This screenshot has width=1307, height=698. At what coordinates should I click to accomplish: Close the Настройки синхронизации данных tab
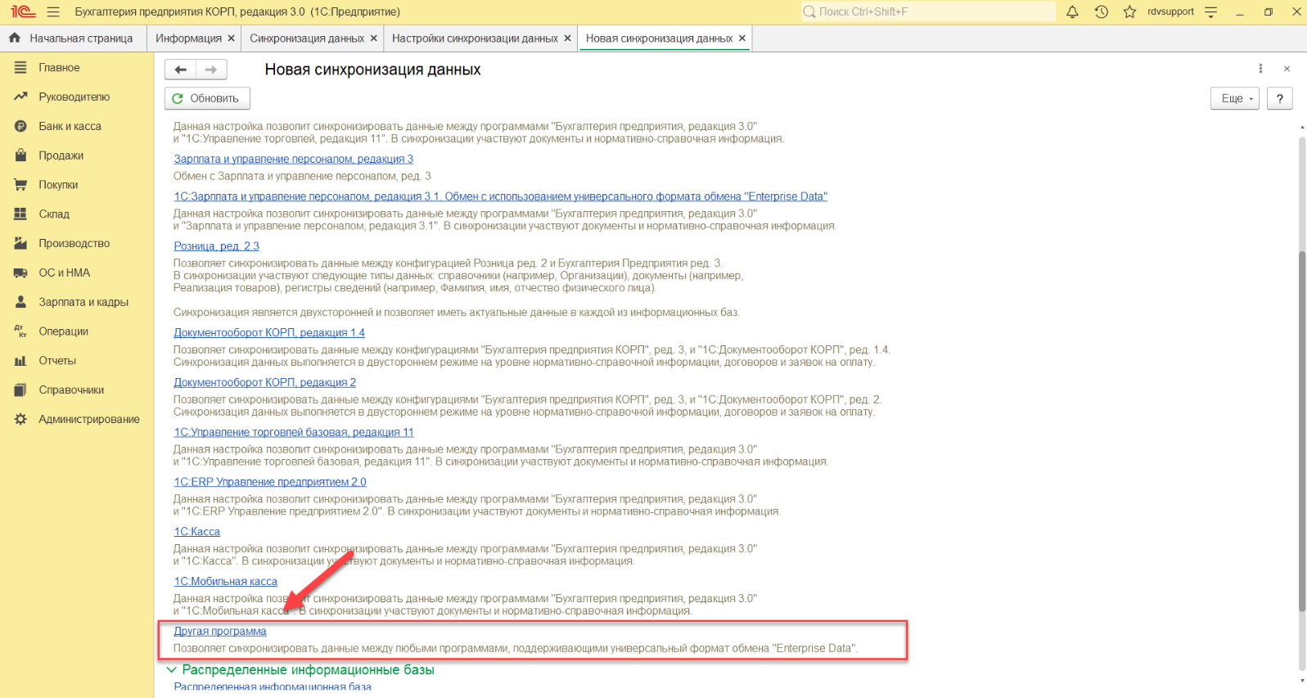pos(568,38)
